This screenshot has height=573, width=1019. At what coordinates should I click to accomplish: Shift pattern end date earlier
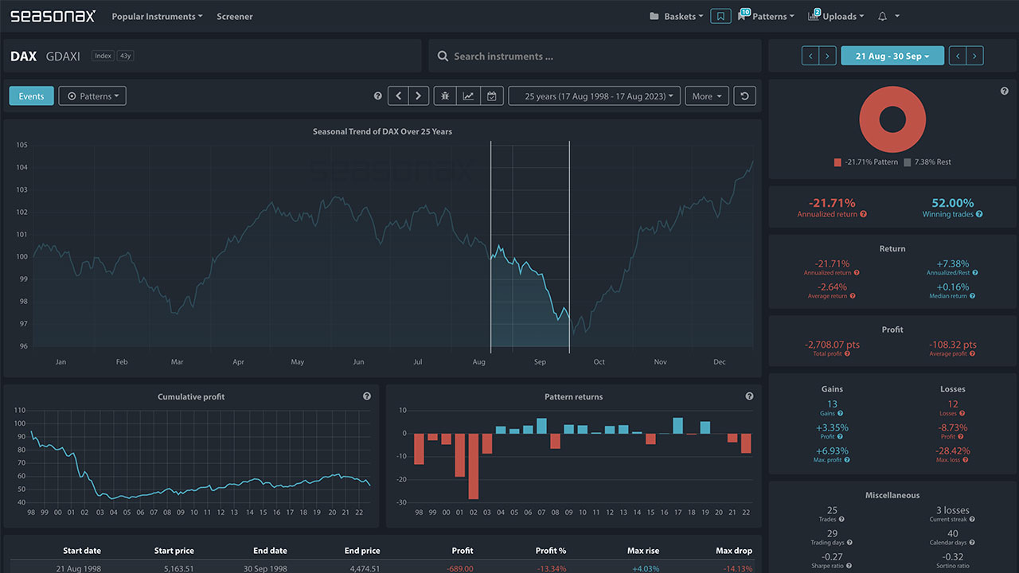pos(957,56)
